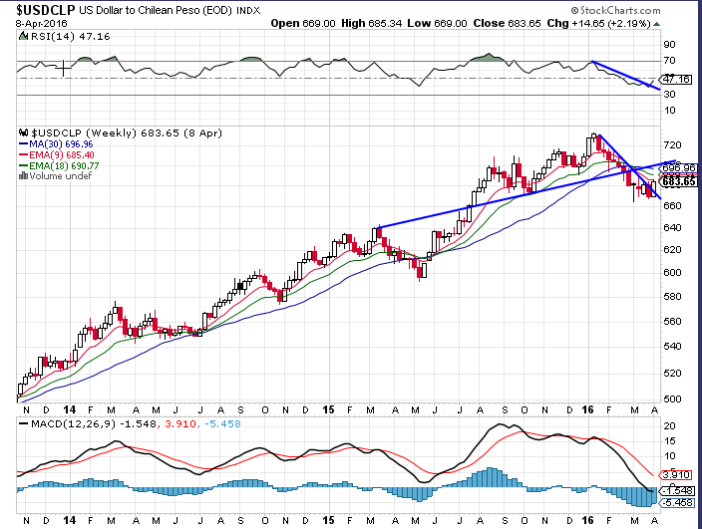Select the 'MA(30) 696.96' legend entry

tap(56, 144)
